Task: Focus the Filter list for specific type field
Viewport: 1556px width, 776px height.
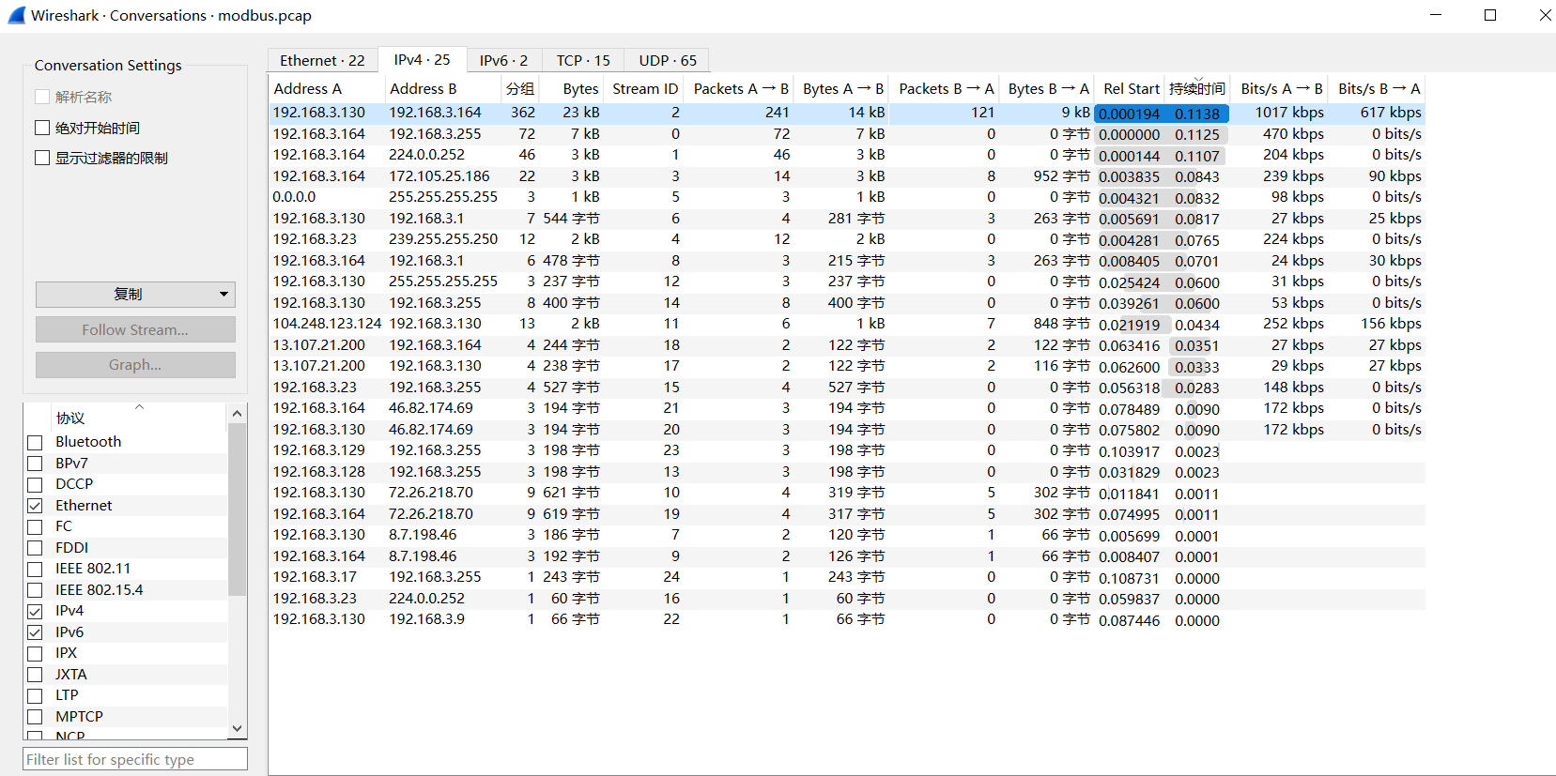Action: click(135, 759)
